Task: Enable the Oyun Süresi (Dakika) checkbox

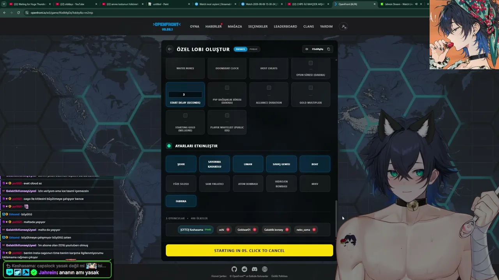Action: [x=311, y=63]
